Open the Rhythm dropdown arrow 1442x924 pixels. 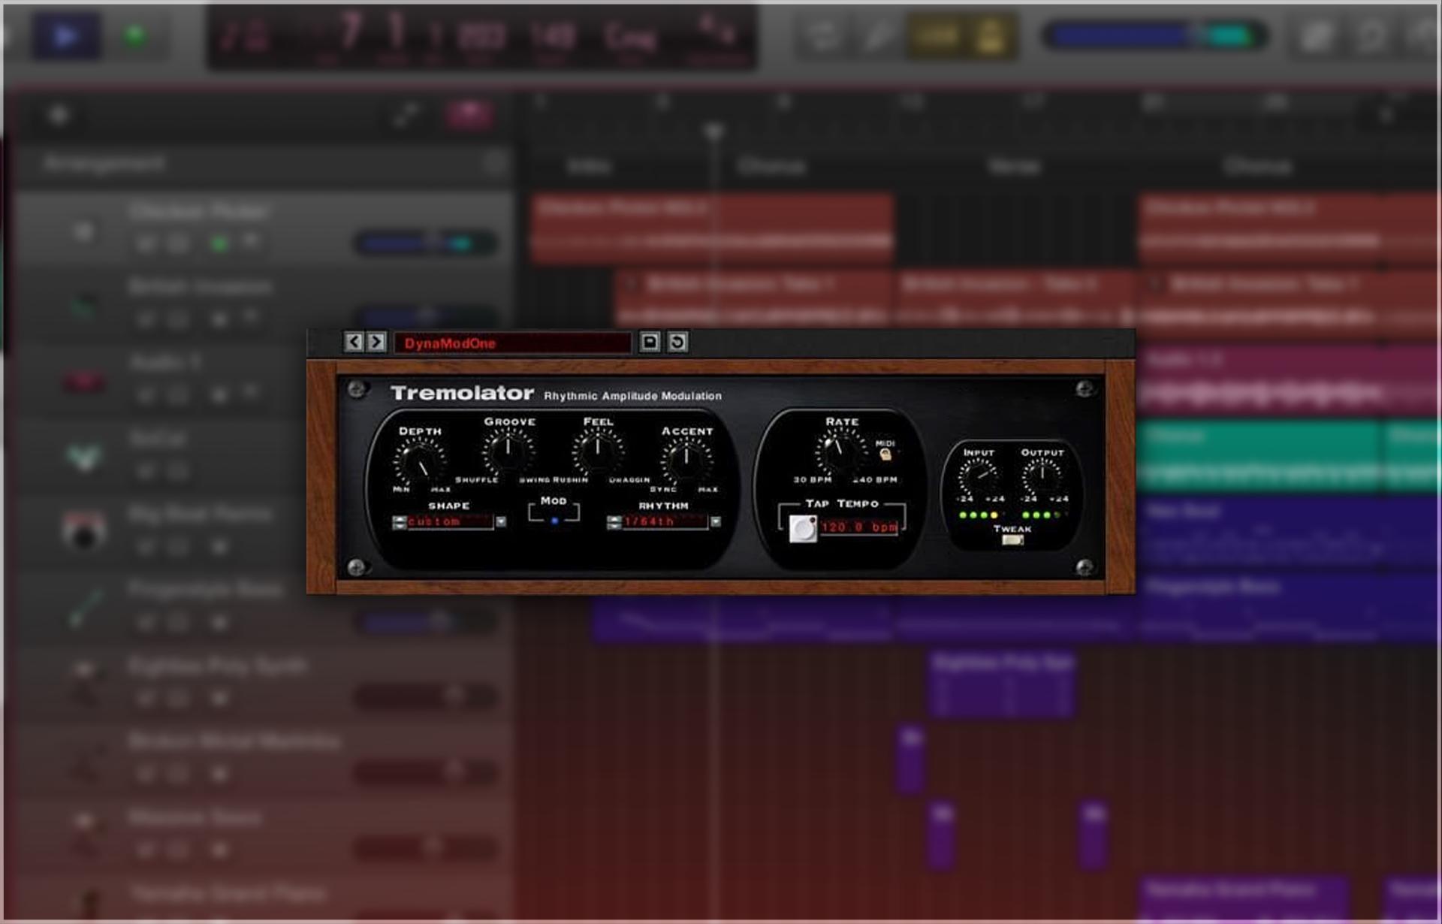(716, 522)
